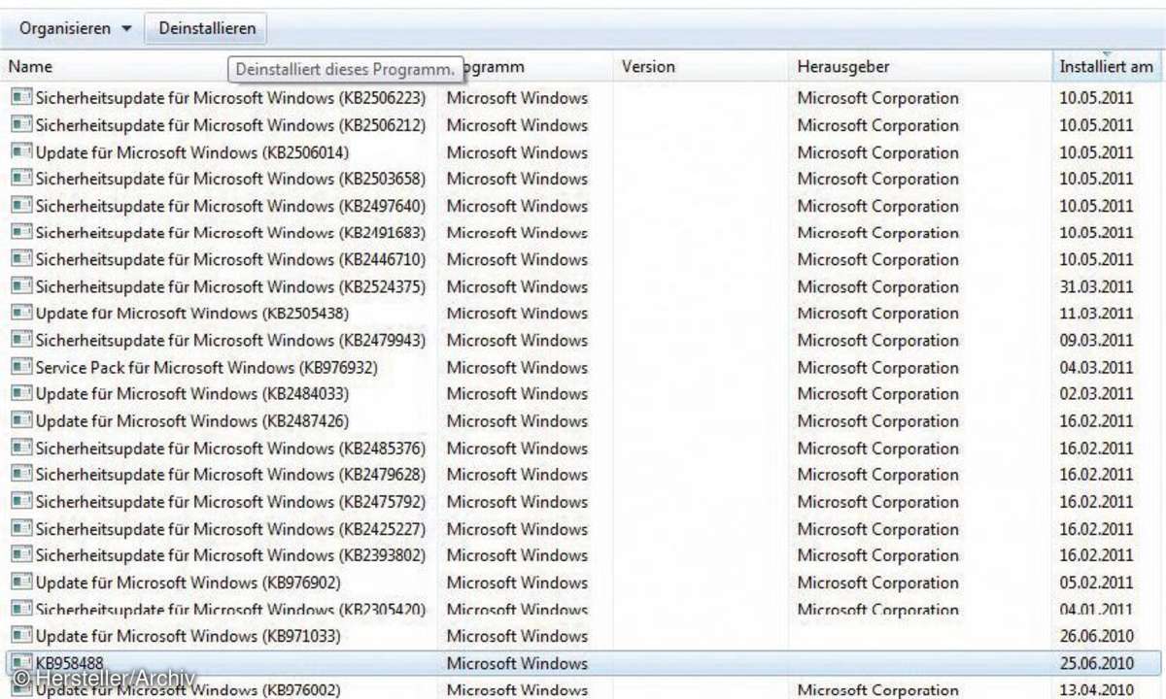Click the install date 09.03.2011
1166x699 pixels.
point(1096,340)
